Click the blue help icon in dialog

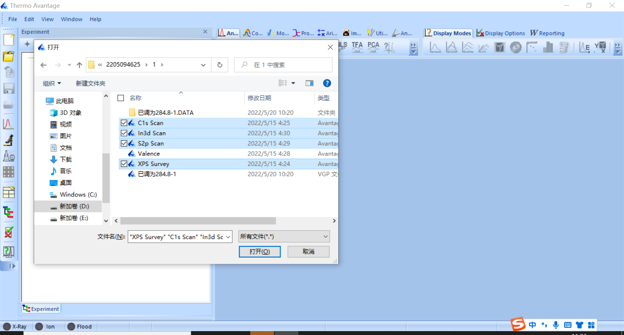(x=327, y=83)
